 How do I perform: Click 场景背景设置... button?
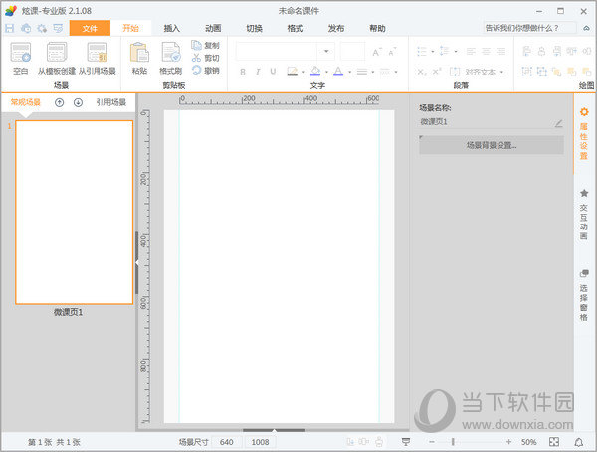click(492, 145)
